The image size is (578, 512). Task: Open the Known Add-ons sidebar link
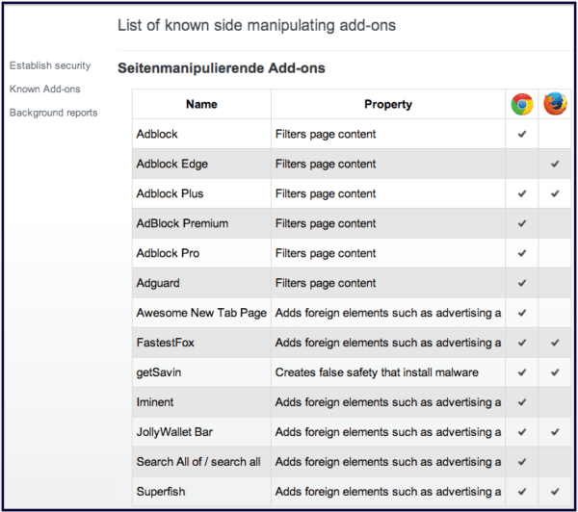click(x=45, y=90)
